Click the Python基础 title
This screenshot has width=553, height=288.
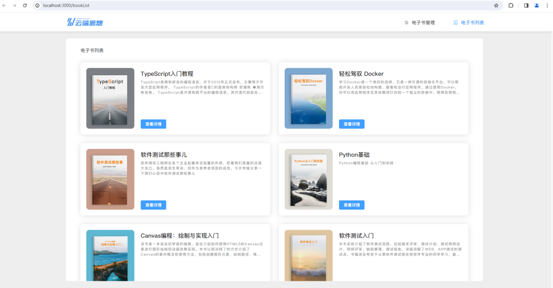click(354, 155)
